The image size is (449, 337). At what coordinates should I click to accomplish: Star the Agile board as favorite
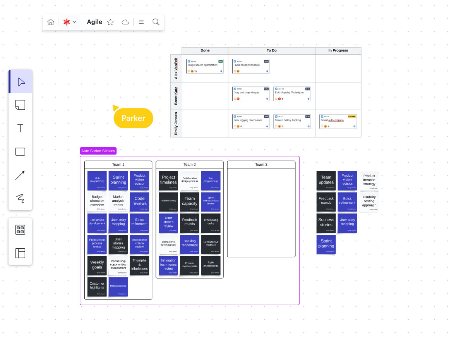click(x=110, y=22)
